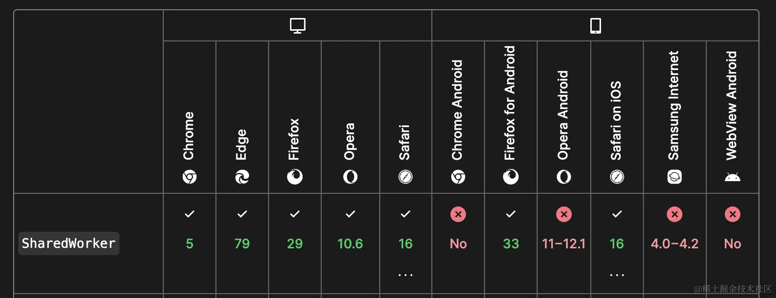
Task: Select the Chrome version 5 cell
Action: point(190,243)
